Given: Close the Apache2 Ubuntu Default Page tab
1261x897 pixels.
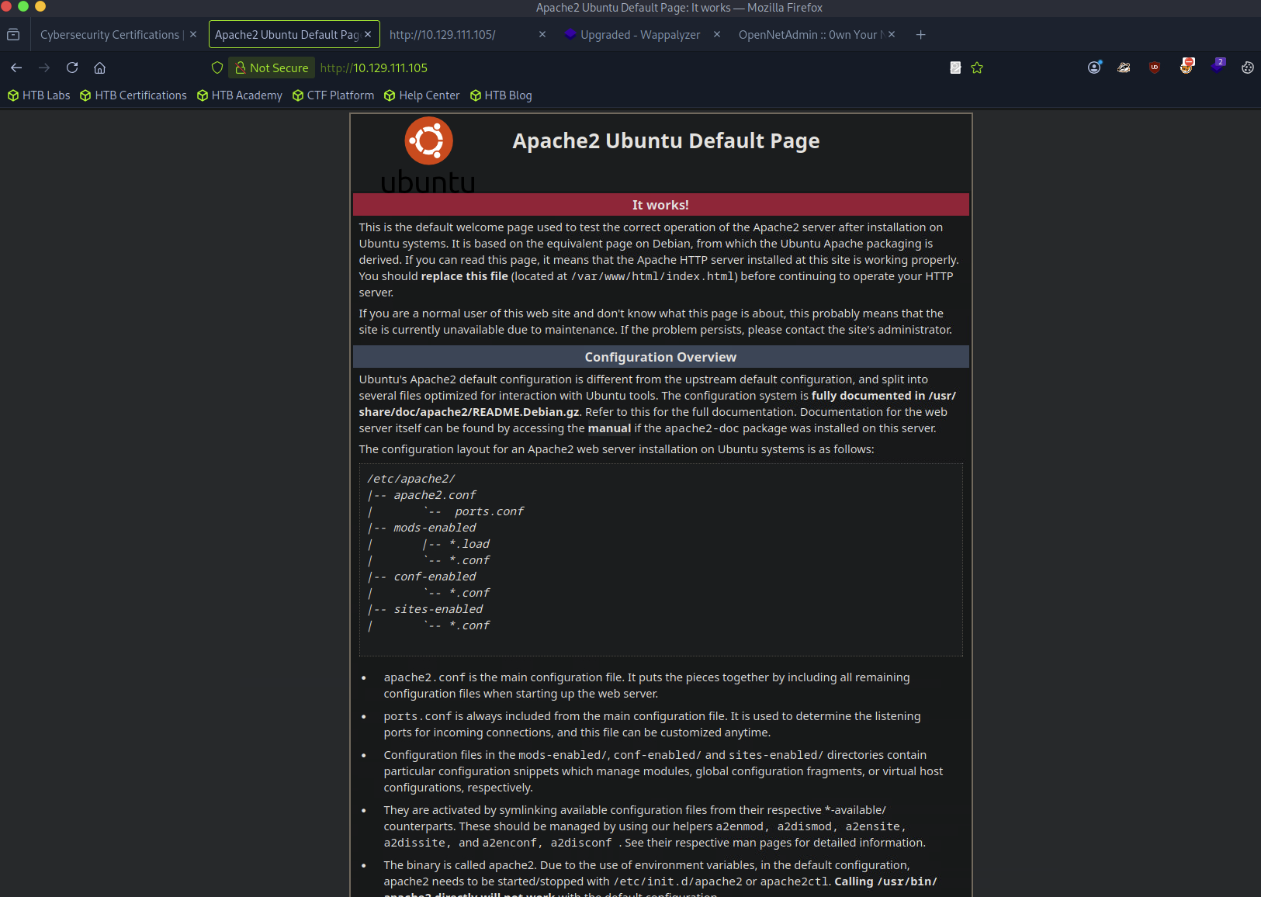Looking at the screenshot, I should pyautogui.click(x=368, y=34).
